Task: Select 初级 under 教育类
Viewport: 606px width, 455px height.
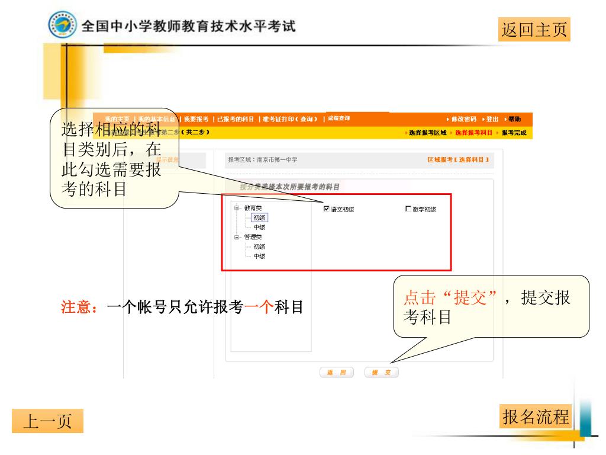Action: [x=259, y=218]
